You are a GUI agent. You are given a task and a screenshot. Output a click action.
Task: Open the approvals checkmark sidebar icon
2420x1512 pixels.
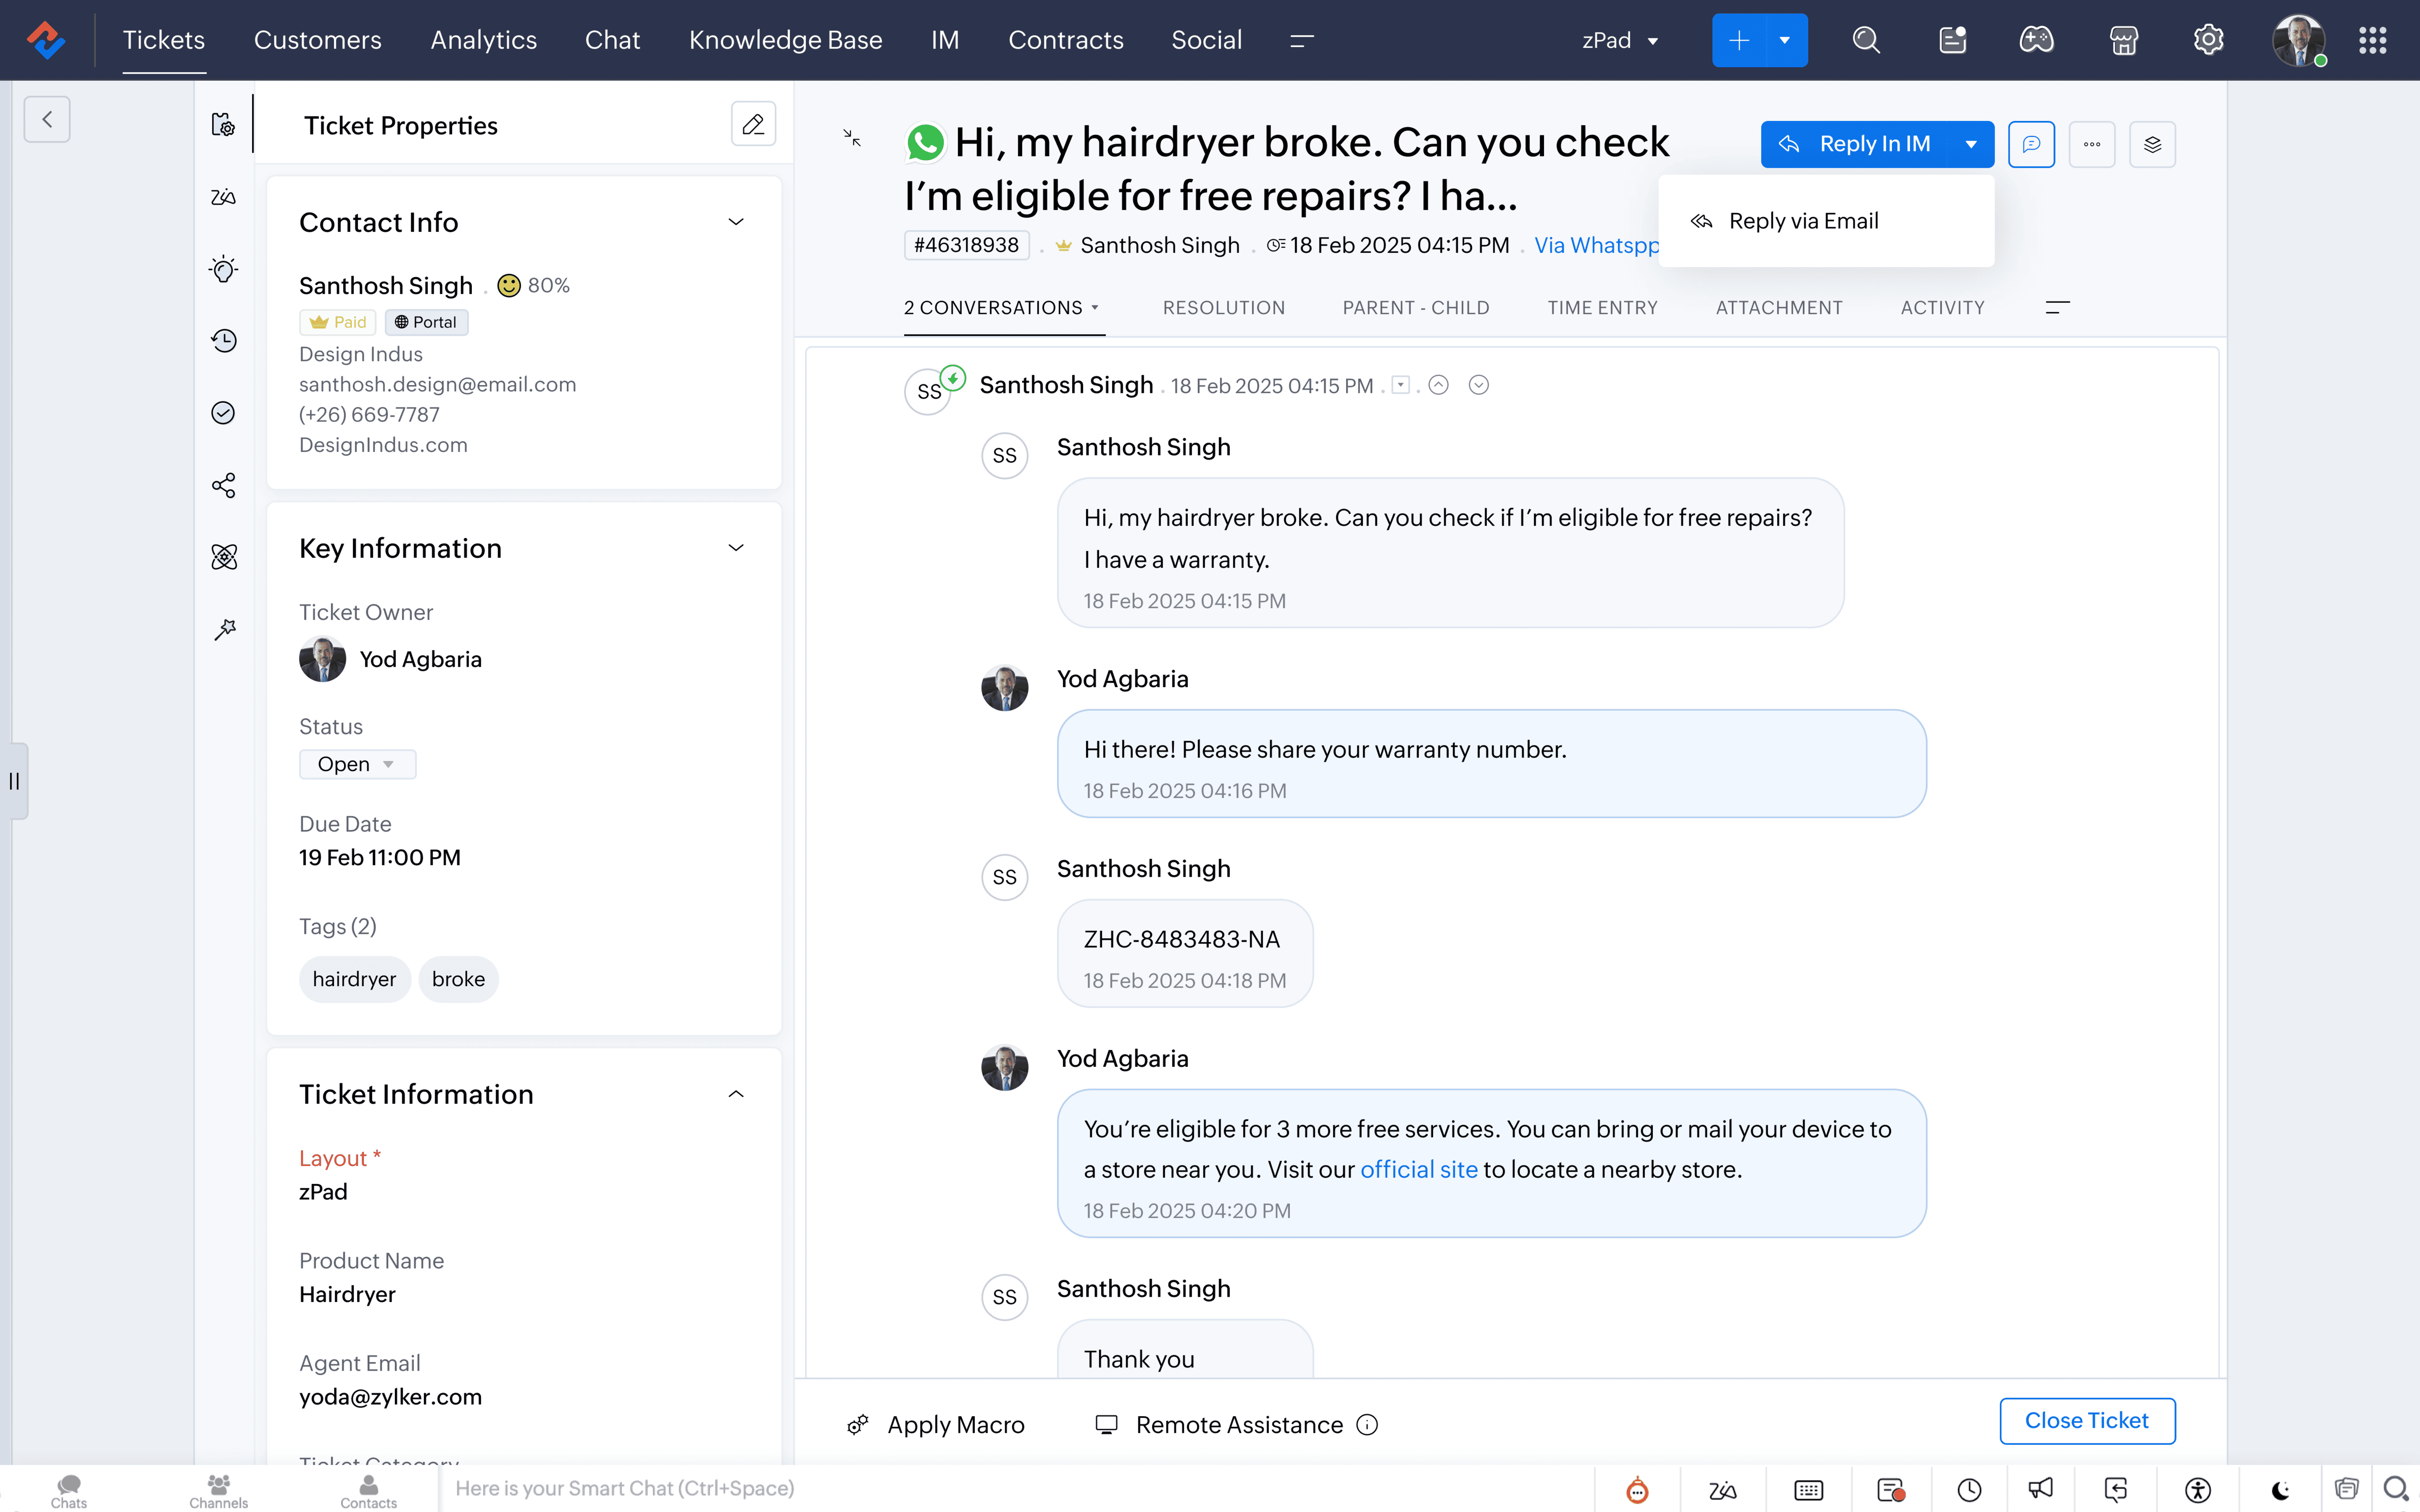pos(224,413)
